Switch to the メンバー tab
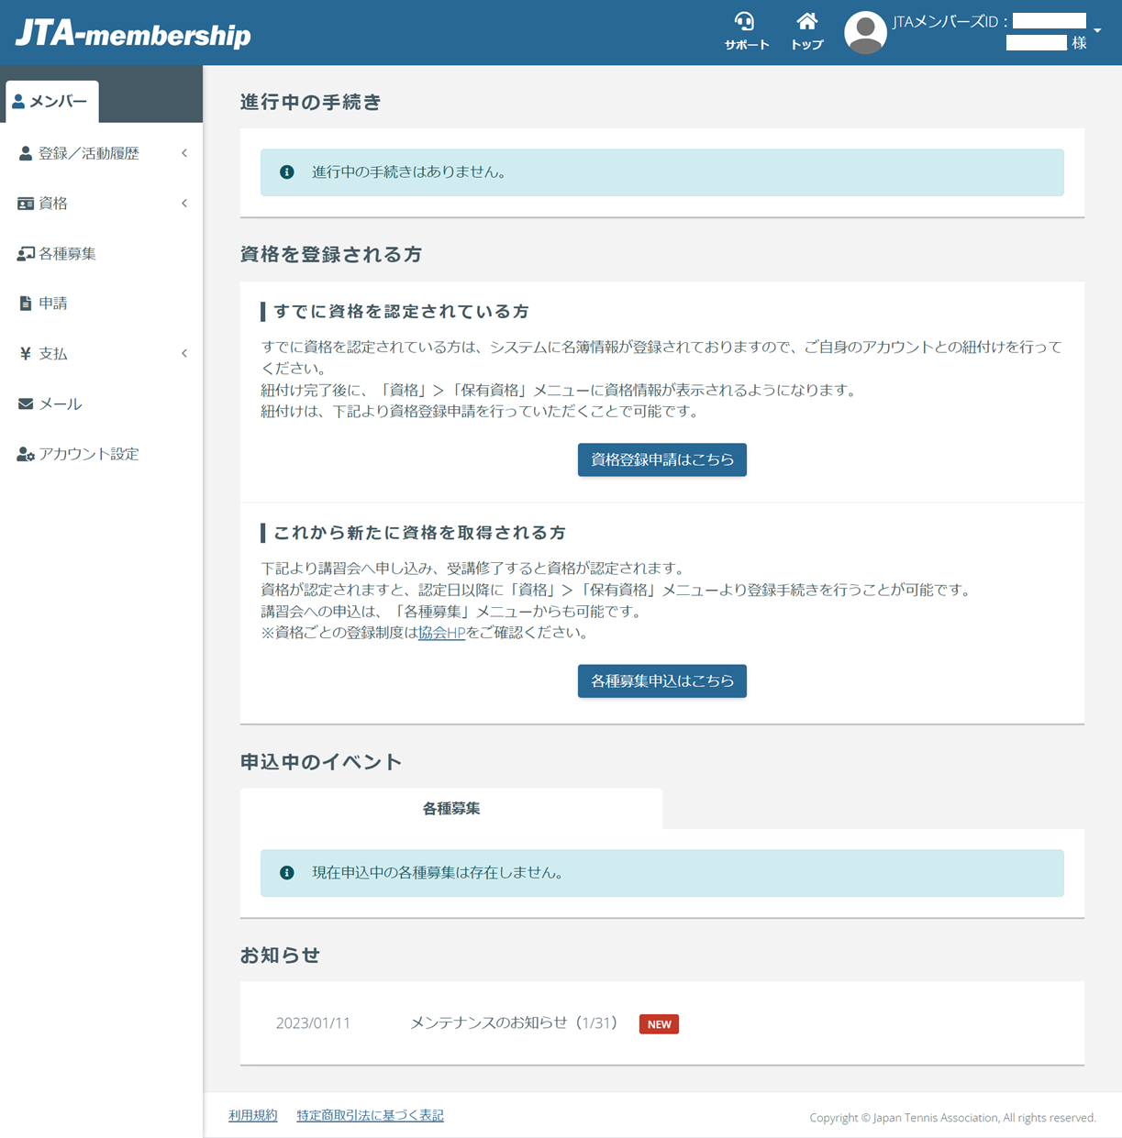The height and width of the screenshot is (1138, 1122). click(x=50, y=101)
